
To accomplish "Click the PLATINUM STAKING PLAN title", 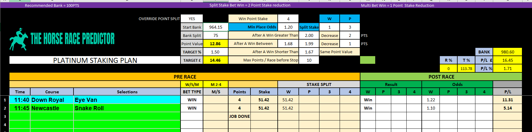I will (x=95, y=60).
